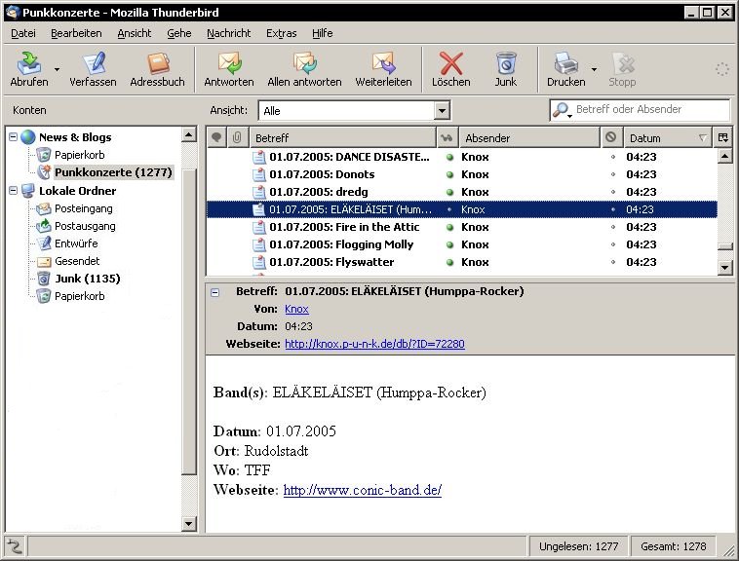Open the Gehe menu
The image size is (739, 561).
pyautogui.click(x=179, y=33)
